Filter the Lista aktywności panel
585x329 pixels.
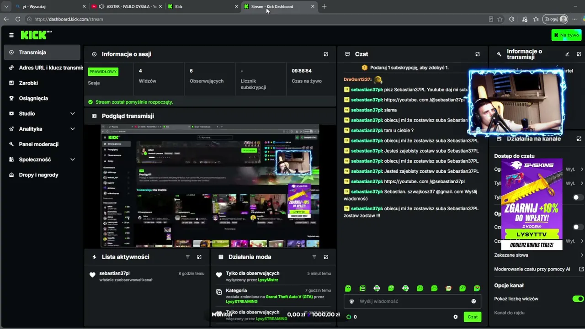coord(187,257)
